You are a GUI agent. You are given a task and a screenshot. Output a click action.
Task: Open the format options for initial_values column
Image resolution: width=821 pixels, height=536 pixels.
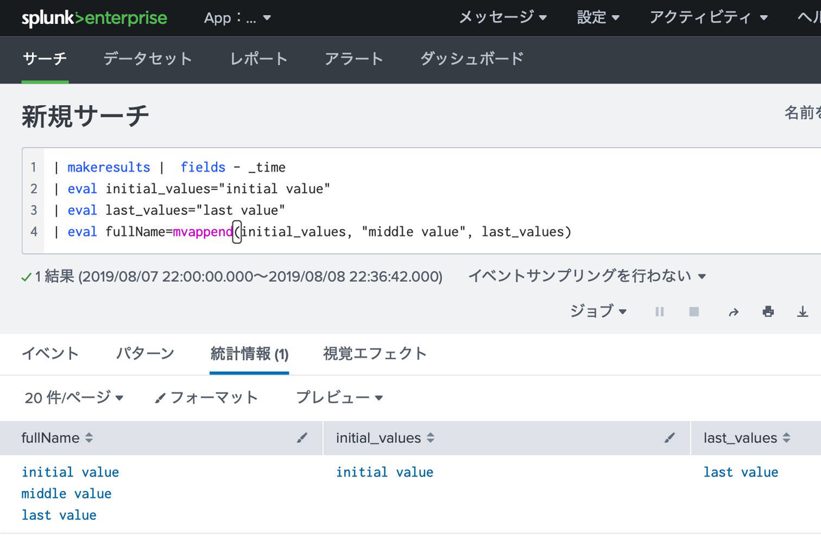pos(669,438)
